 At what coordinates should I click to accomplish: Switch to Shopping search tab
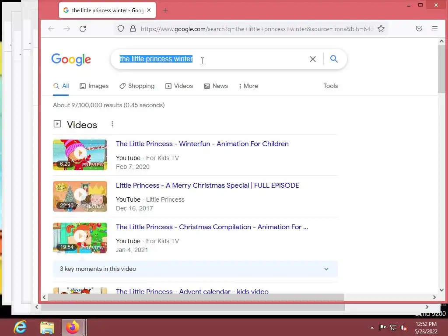pyautogui.click(x=137, y=86)
